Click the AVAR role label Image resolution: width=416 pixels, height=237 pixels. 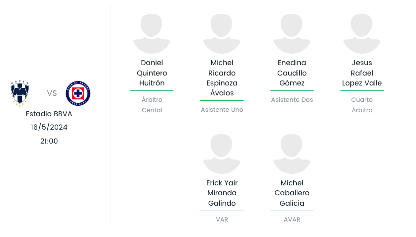(292, 220)
